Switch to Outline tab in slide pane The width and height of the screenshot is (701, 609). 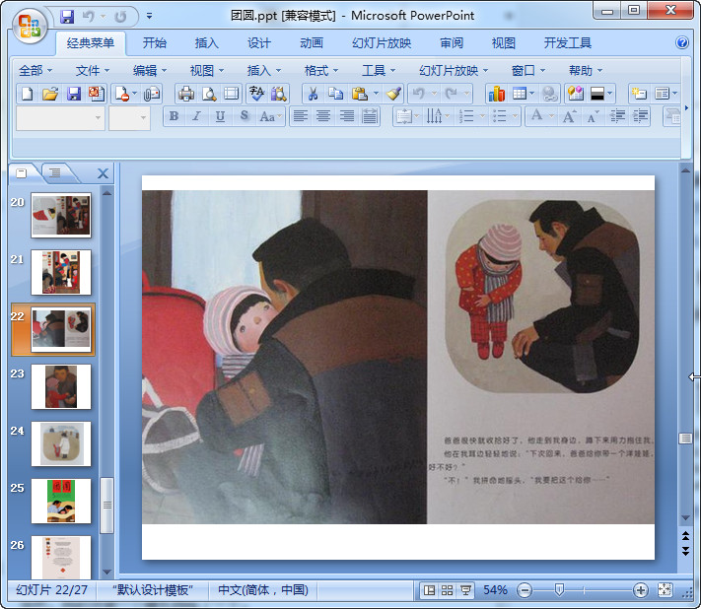coord(55,172)
